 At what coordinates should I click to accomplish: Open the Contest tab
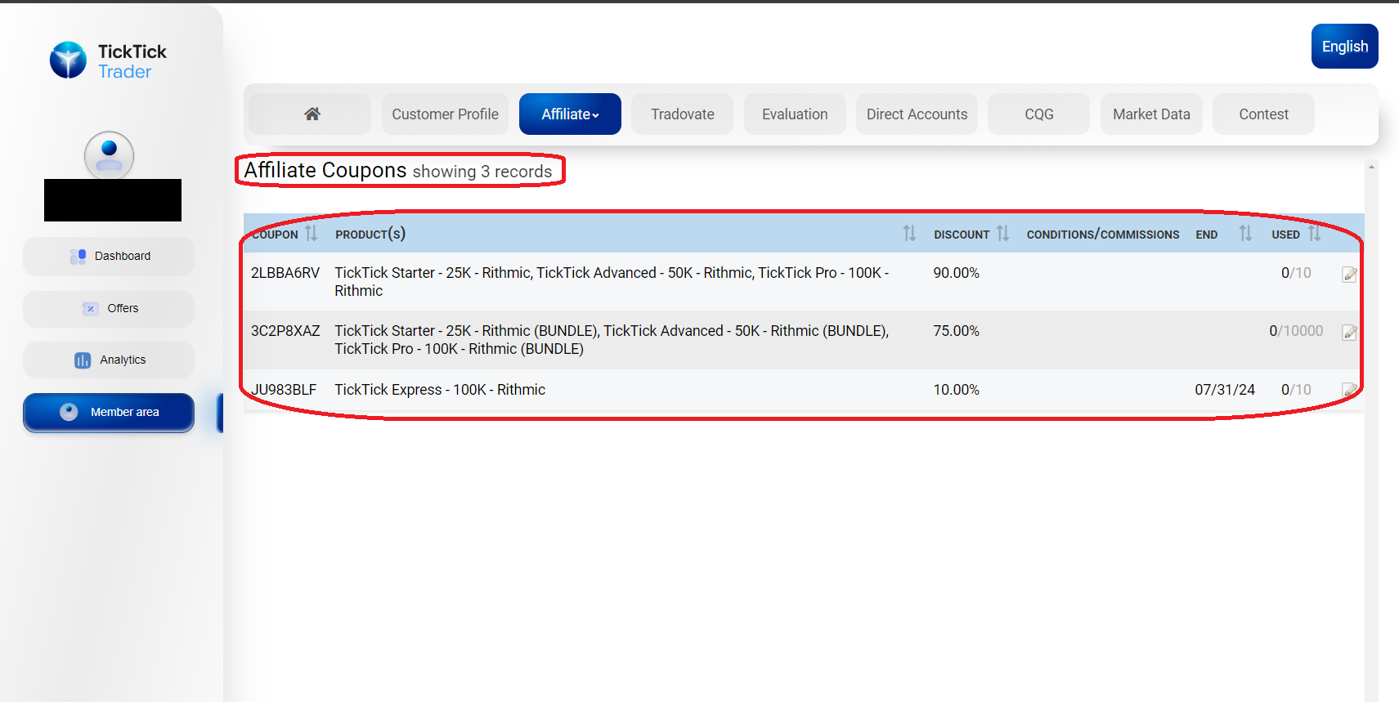click(x=1263, y=114)
